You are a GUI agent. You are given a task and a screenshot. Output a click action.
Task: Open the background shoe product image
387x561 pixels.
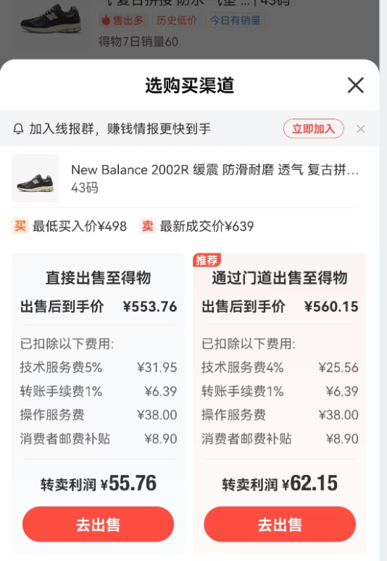[51, 19]
